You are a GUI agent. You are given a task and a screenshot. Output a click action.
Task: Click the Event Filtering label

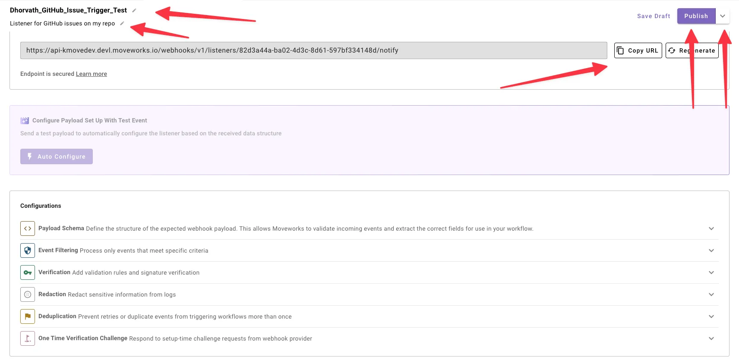58,250
